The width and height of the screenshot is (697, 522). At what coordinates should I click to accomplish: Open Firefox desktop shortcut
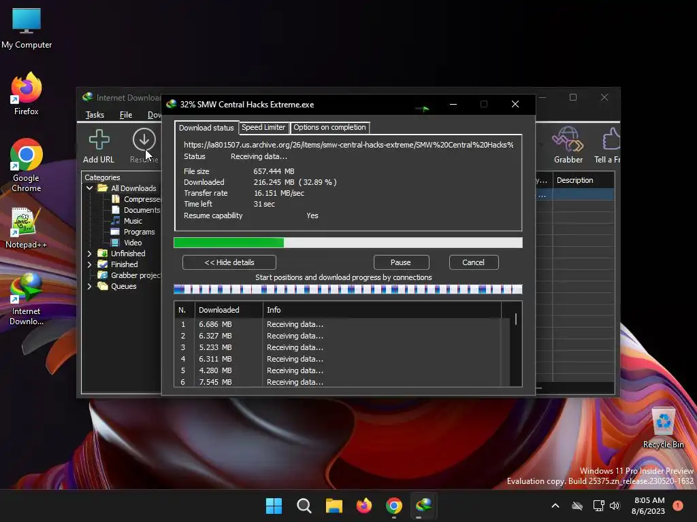coord(27,94)
